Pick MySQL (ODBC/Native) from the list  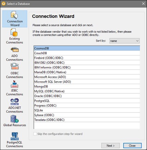point(87,91)
